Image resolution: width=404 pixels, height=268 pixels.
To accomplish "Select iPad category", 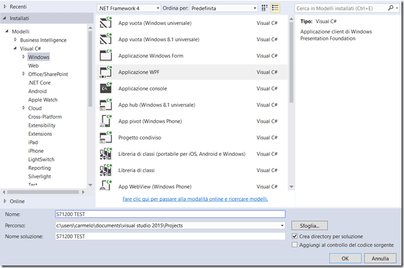I will click(x=33, y=142).
